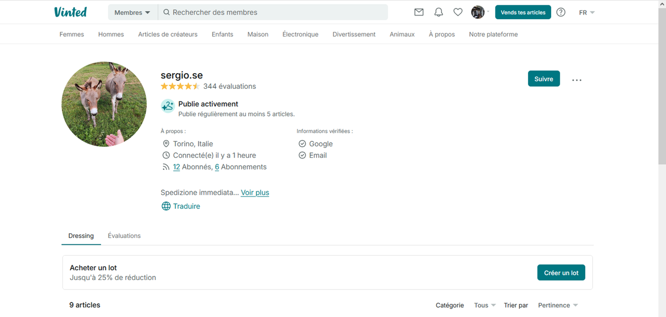Click the translate globe icon
Viewport: 666px width, 317px height.
click(x=166, y=206)
